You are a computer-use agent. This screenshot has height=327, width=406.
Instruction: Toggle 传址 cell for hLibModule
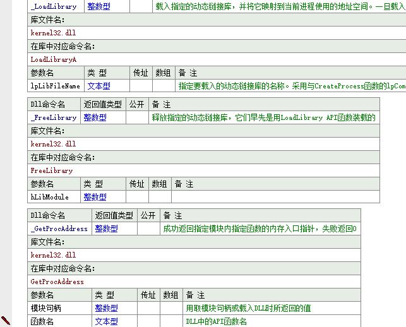coord(137,197)
